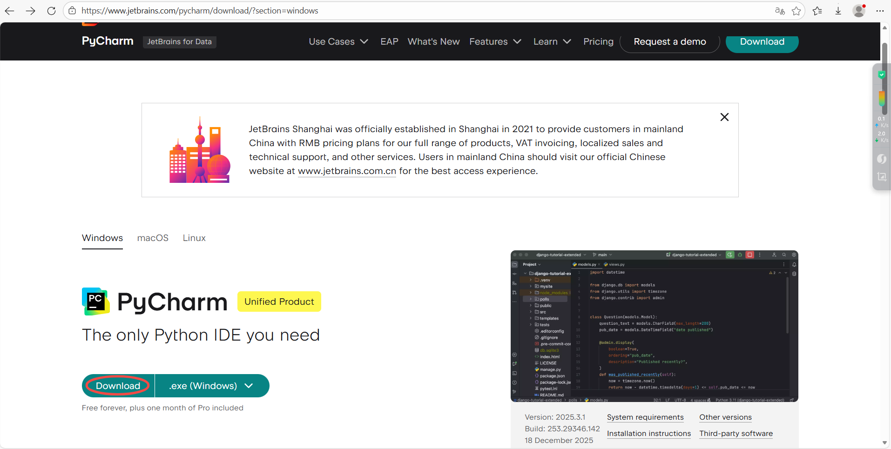
Task: Open the www.jetbrains.com.cn link
Action: (x=346, y=171)
